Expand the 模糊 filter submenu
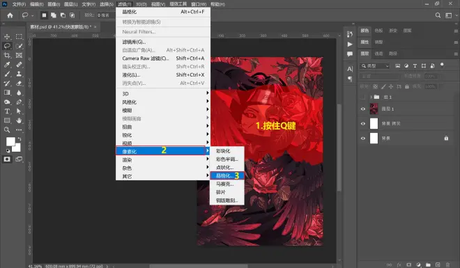The width and height of the screenshot is (460, 268). [162, 110]
